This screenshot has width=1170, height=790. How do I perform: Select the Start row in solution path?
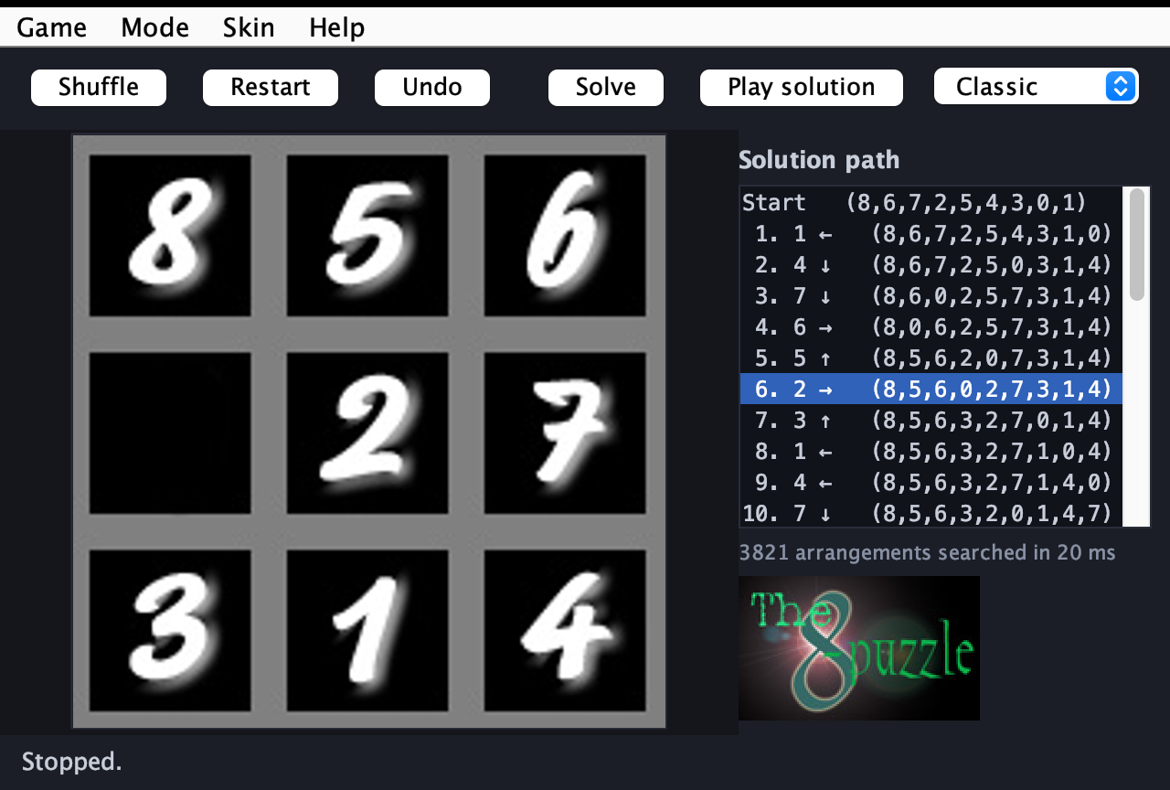[x=931, y=203]
